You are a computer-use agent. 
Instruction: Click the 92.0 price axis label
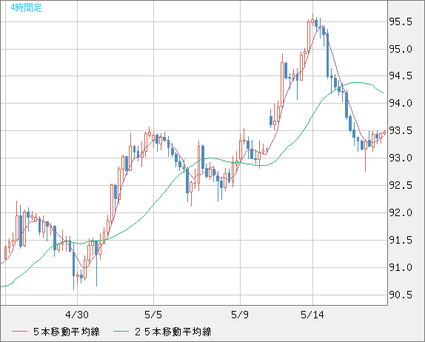pyautogui.click(x=401, y=212)
